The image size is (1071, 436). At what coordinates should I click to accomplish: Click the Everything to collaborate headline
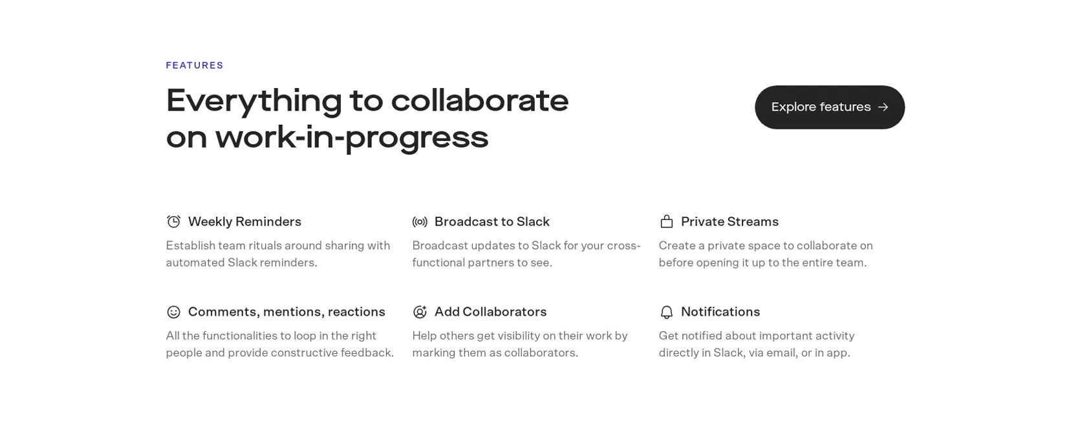367,119
